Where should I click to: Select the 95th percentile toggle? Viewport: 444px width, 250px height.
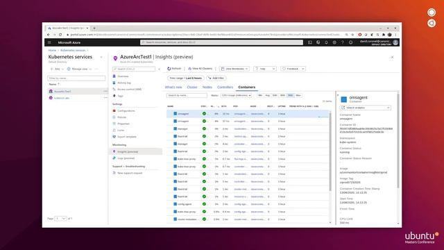tap(290, 96)
